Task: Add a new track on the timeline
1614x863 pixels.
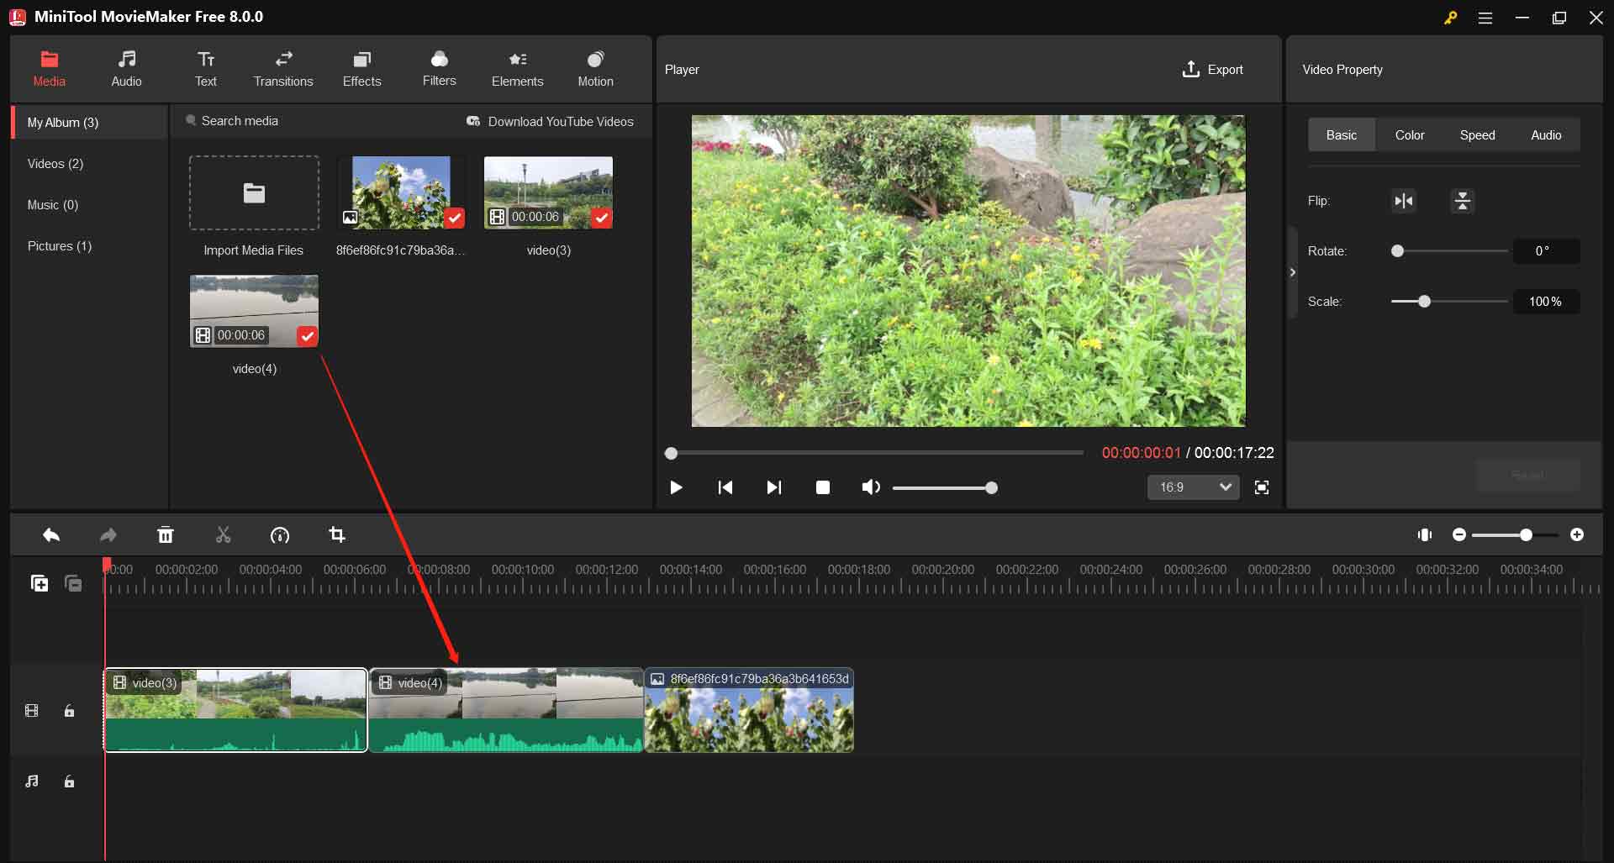Action: [39, 582]
